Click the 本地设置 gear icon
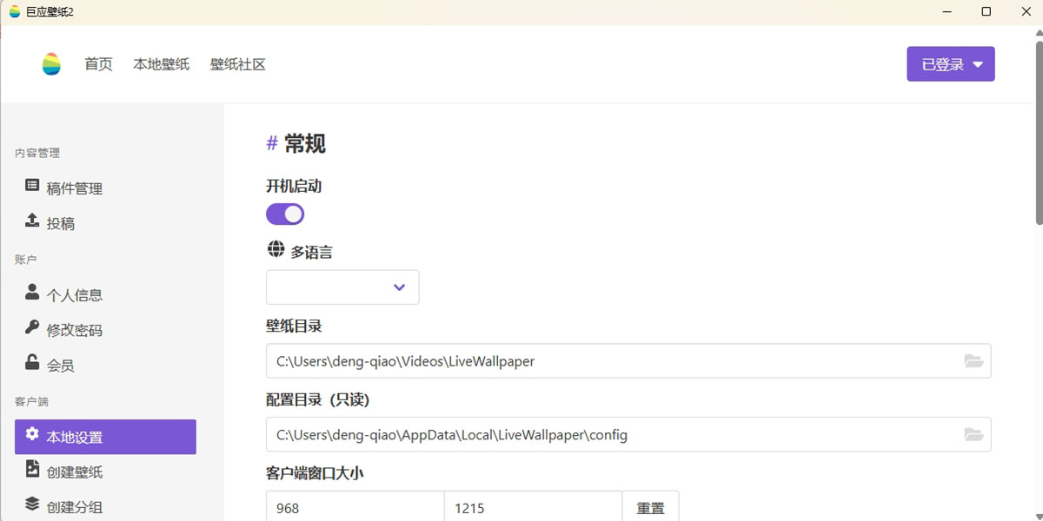The width and height of the screenshot is (1043, 521). (32, 433)
